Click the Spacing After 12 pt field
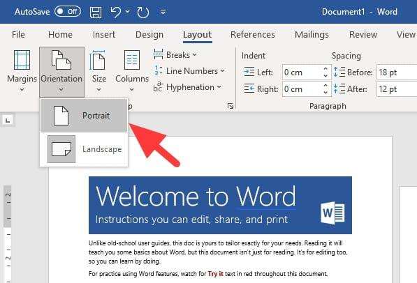 pyautogui.click(x=397, y=89)
